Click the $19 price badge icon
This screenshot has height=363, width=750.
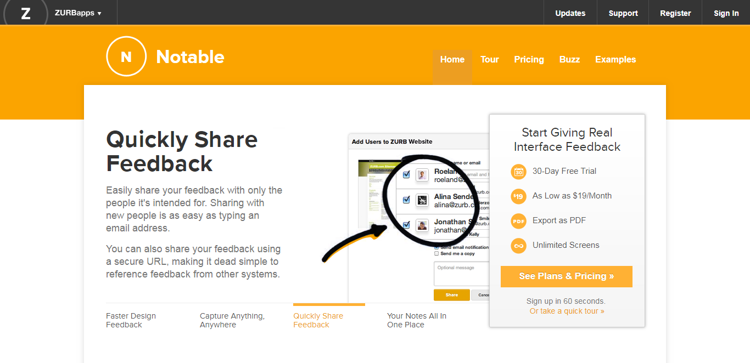pos(518,196)
